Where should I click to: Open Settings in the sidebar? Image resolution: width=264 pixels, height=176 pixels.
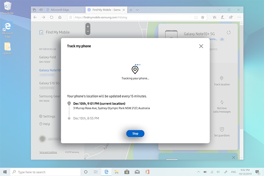tap(47, 116)
